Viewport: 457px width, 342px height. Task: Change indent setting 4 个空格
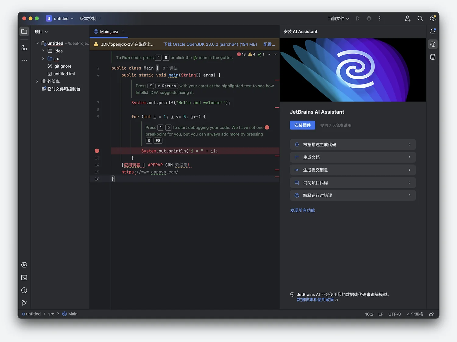(415, 314)
